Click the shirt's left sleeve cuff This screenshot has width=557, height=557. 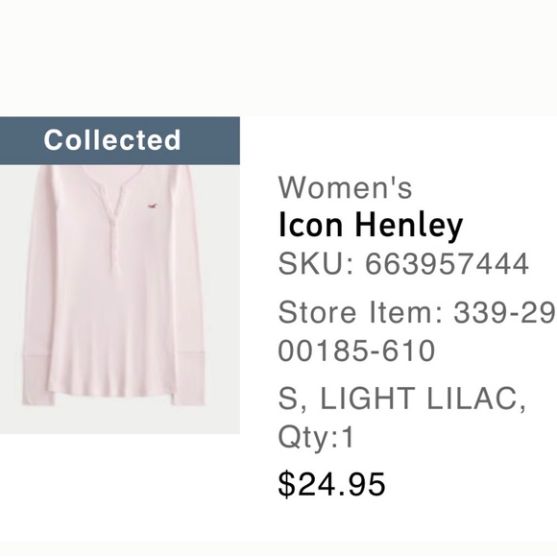(x=37, y=379)
